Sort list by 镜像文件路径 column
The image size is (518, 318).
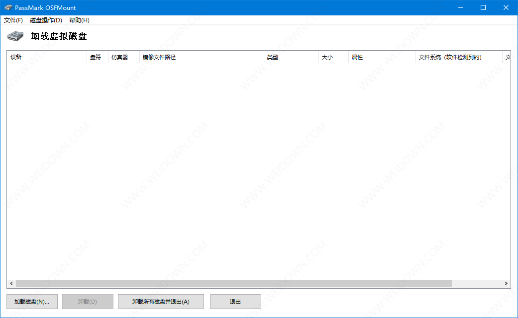(201, 57)
